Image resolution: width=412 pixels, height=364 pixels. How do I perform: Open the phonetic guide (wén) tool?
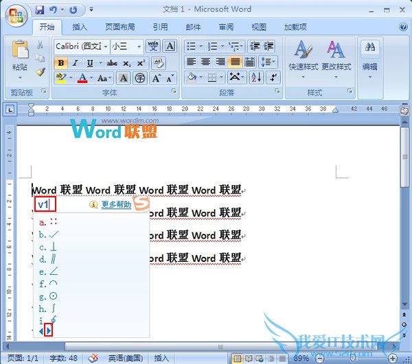tap(153, 47)
